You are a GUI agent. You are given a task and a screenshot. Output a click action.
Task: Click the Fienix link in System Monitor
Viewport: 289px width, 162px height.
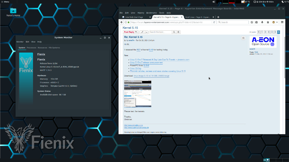[41, 54]
